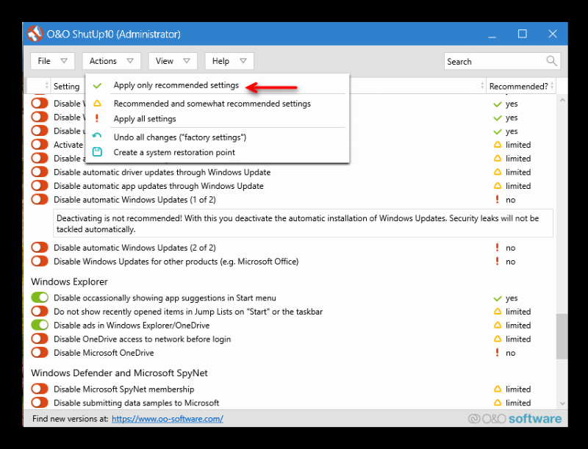Image resolution: width=588 pixels, height=449 pixels.
Task: Select Apply only recommended settings
Action: pos(176,86)
